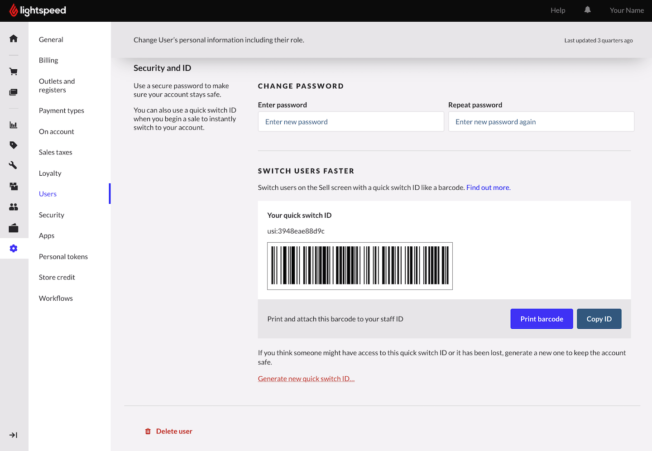Navigate to the Workflows section

(56, 298)
